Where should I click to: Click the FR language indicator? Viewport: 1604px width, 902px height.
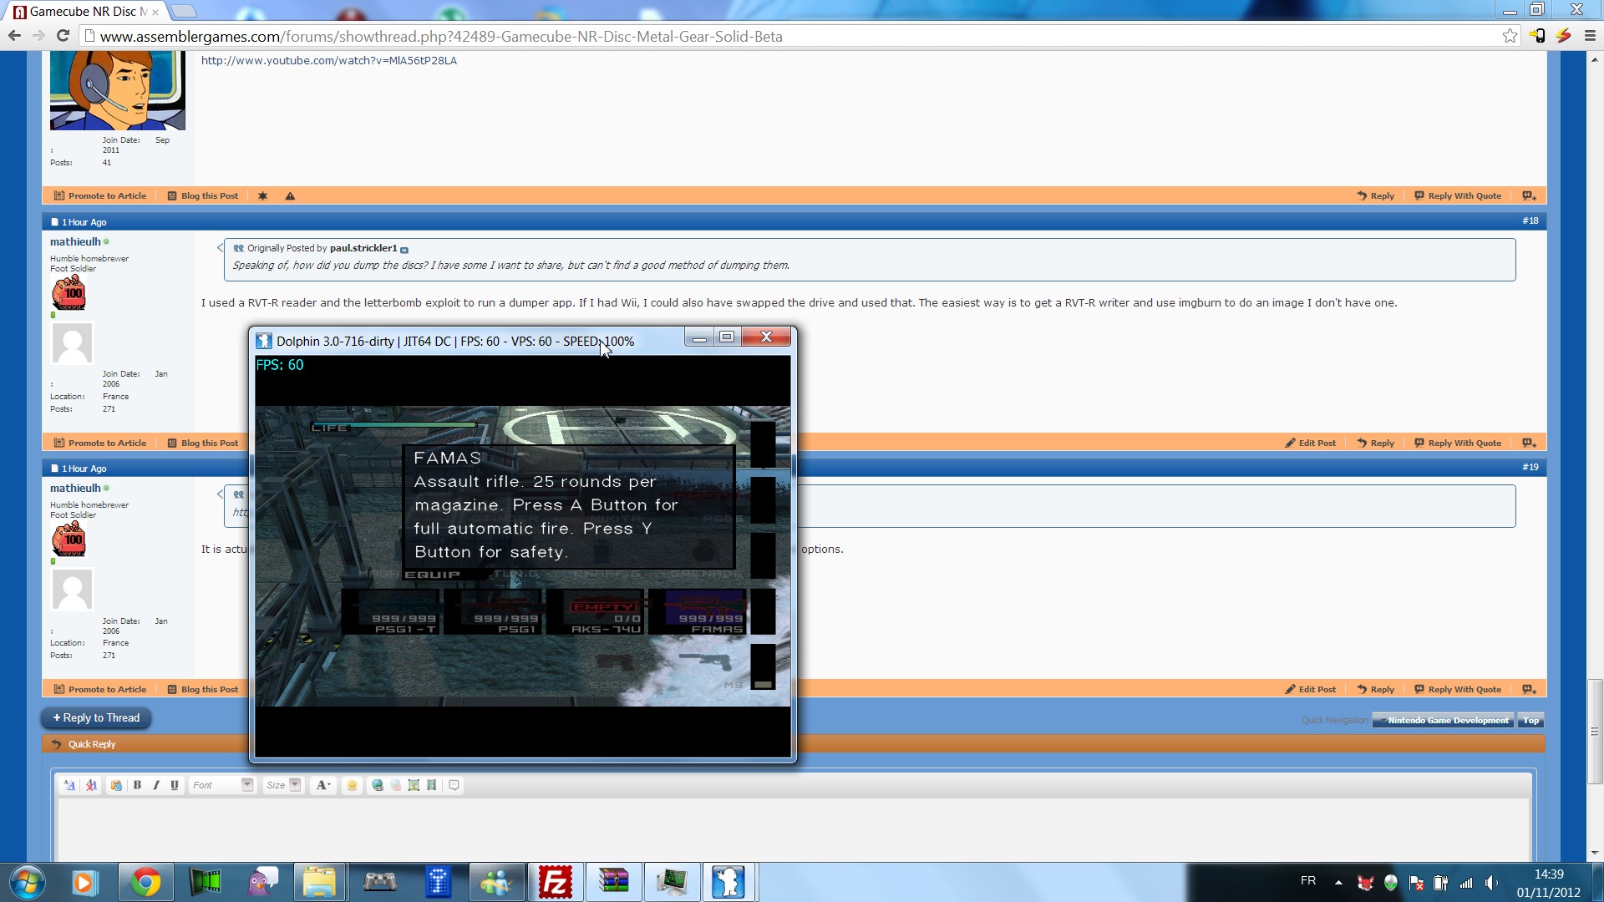pos(1308,881)
